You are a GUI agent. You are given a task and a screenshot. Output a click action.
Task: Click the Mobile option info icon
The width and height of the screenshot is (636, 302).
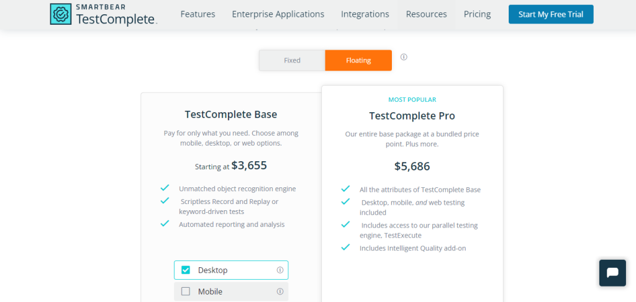click(x=280, y=291)
